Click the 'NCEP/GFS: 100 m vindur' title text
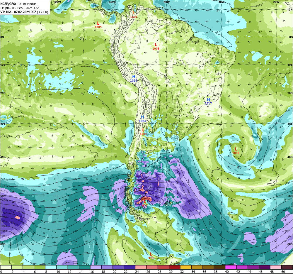Screen dimensions: 293x274 (18, 4)
